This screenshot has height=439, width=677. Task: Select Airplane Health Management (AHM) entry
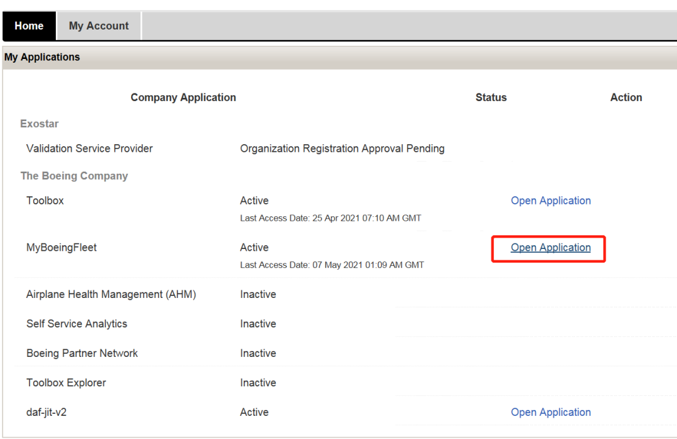coord(111,294)
